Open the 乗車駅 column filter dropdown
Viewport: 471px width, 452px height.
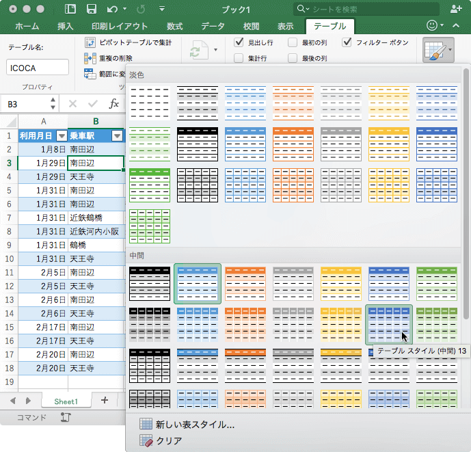118,135
